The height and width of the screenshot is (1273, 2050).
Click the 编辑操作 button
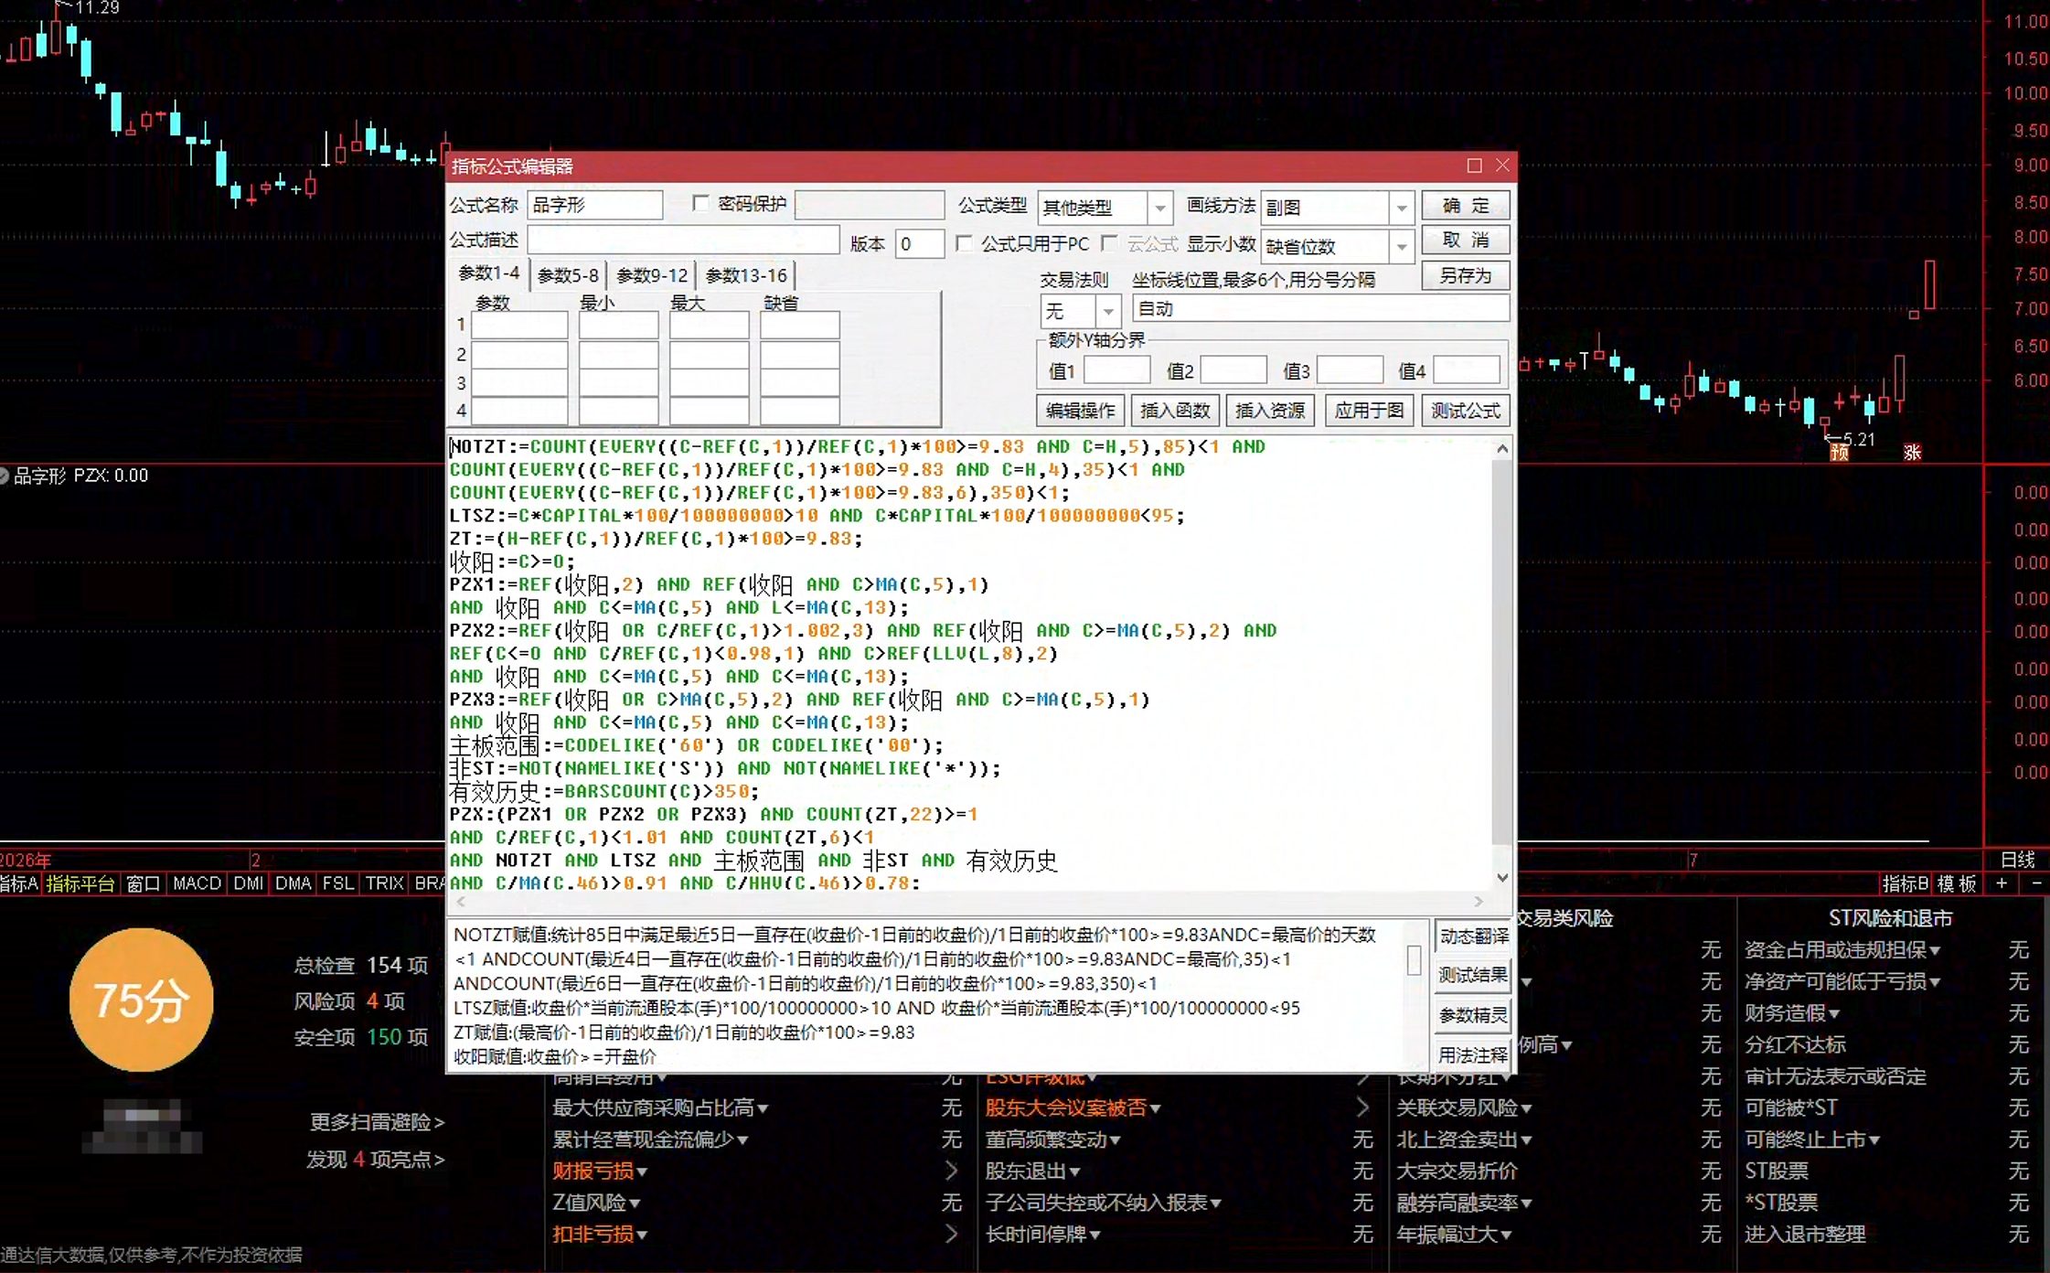point(1081,411)
